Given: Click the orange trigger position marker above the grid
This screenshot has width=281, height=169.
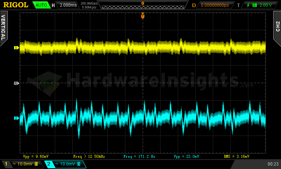Looking at the screenshot, I should (142, 16).
